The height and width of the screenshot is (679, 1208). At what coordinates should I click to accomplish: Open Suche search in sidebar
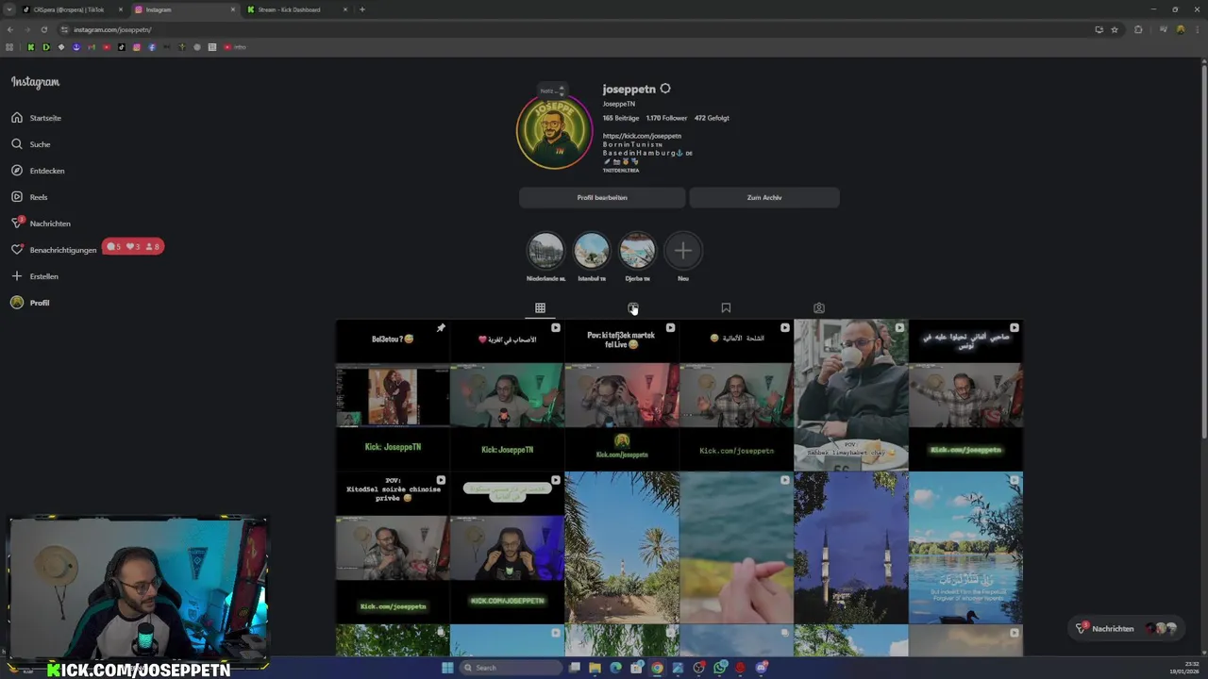[x=31, y=144]
